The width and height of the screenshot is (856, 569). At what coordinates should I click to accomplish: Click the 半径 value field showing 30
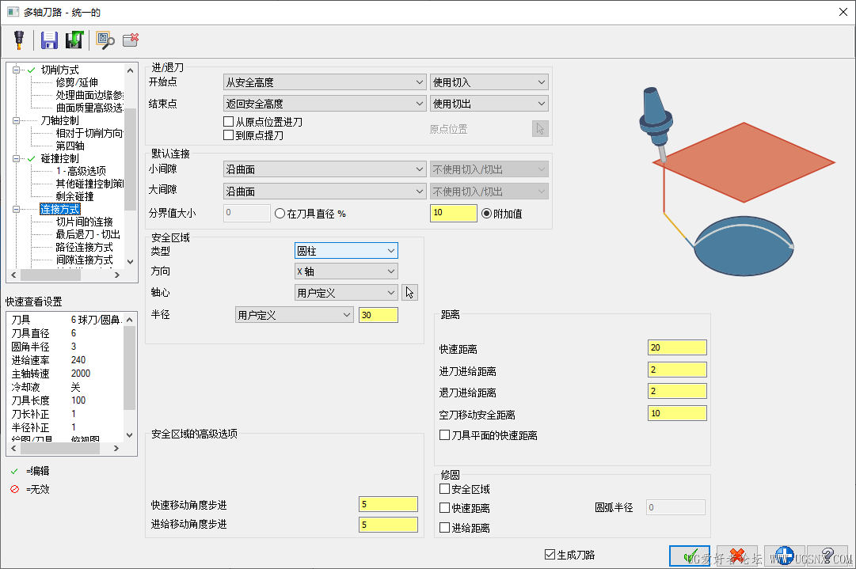pyautogui.click(x=379, y=315)
